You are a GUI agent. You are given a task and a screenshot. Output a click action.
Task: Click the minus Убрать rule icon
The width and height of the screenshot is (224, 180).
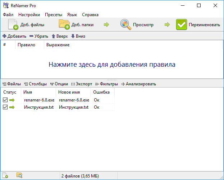pyautogui.click(x=31, y=36)
